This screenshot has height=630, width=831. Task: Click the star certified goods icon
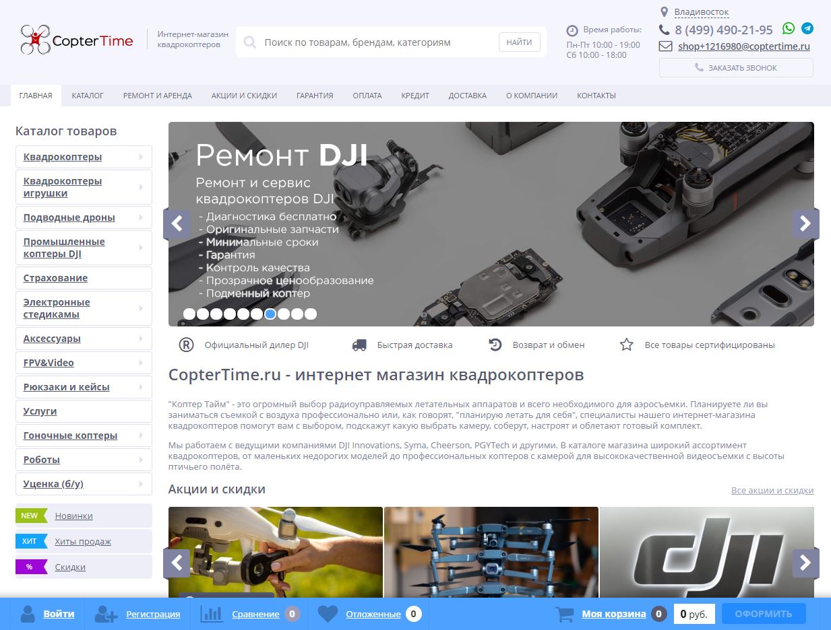click(627, 345)
